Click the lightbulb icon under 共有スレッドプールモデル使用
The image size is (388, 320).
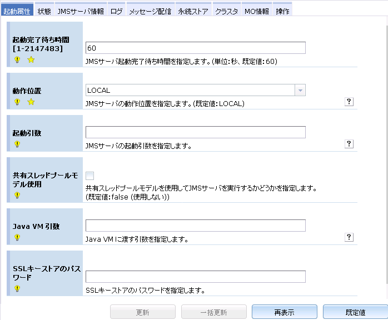tap(17, 195)
